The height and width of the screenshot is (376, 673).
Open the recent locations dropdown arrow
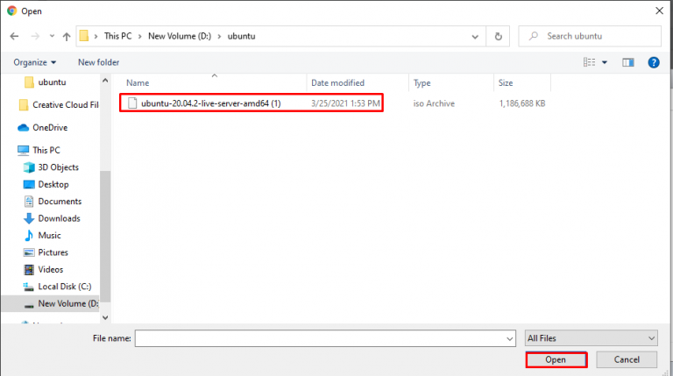[x=53, y=37]
